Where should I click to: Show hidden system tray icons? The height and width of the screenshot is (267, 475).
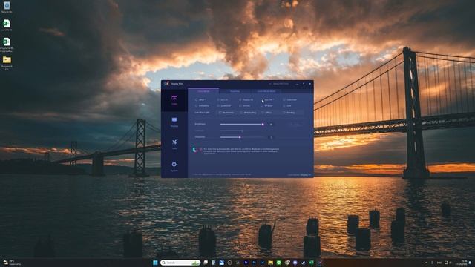426,263
